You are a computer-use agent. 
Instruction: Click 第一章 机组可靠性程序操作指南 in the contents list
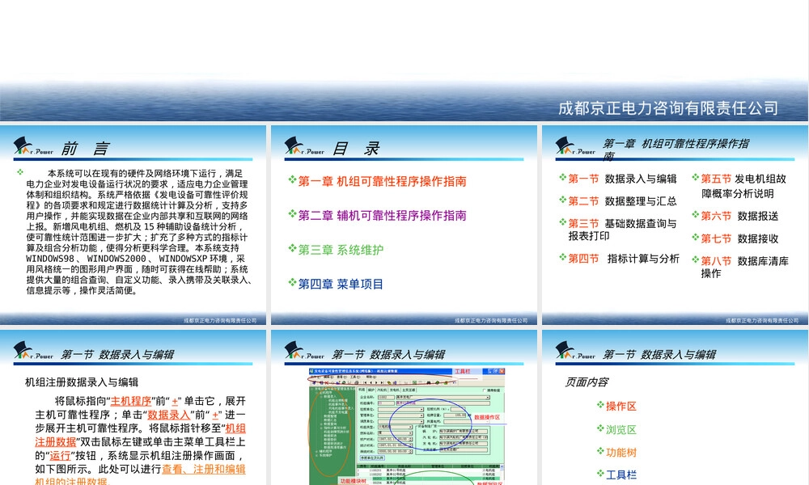383,181
